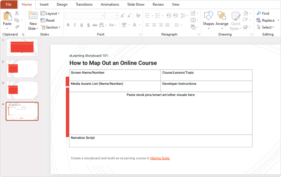Viewport: 281px width, 177px height.
Task: Select the Format Painter brush
Action: pyautogui.click(x=17, y=27)
